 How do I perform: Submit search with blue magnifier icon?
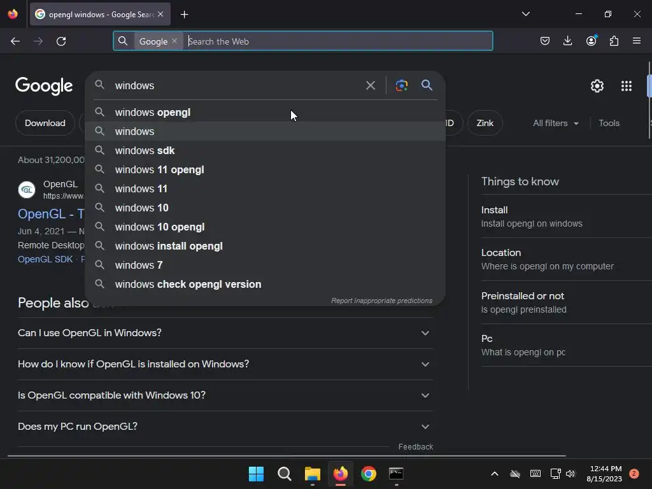pos(427,85)
